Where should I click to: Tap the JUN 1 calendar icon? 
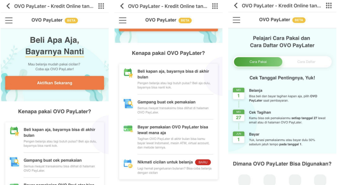239,137
